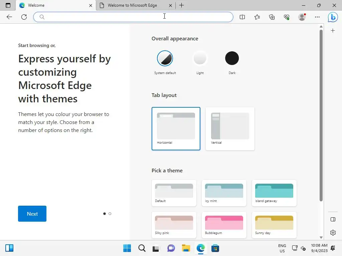Viewport: 342px width, 256px height.
Task: Click Microsoft Edge taskbar icon
Action: tap(200, 248)
